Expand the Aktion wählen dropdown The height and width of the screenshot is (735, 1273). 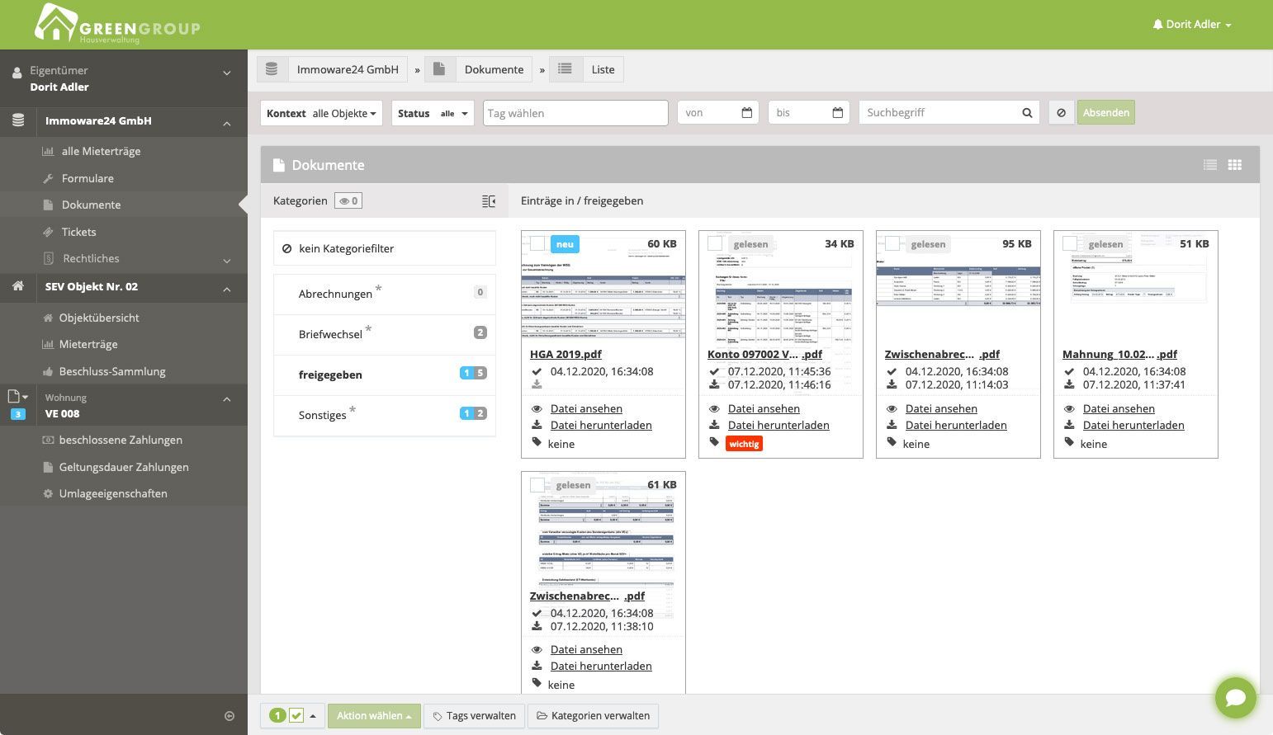point(374,716)
